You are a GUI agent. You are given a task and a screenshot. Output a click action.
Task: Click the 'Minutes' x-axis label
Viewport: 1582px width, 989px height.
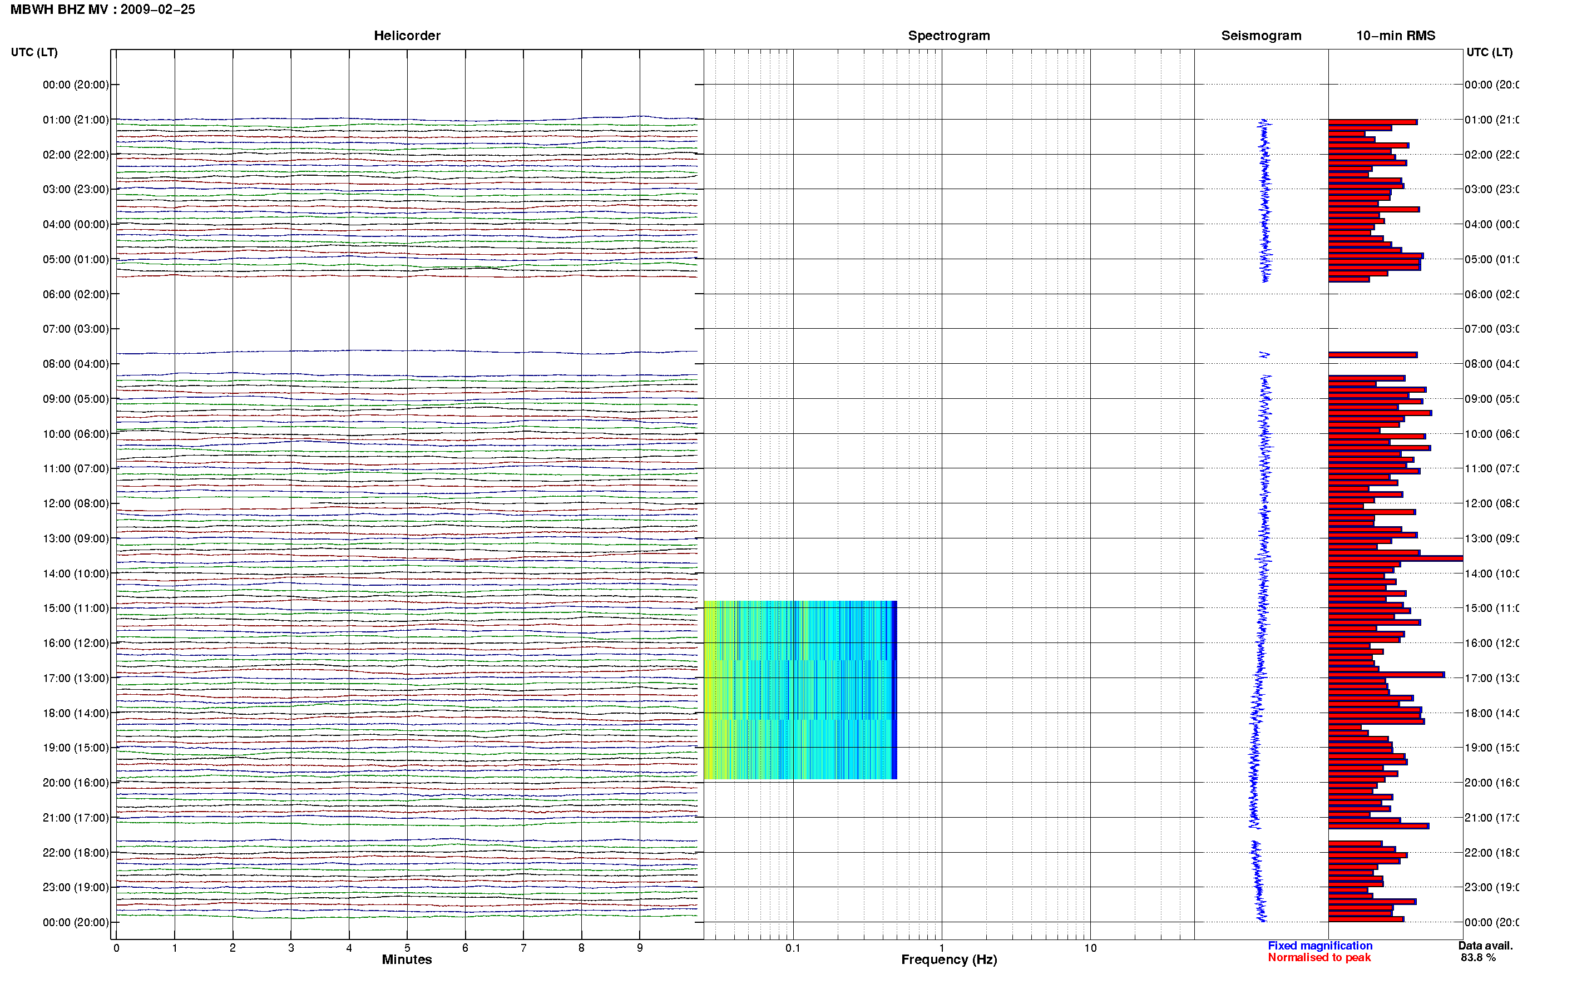coord(407,960)
